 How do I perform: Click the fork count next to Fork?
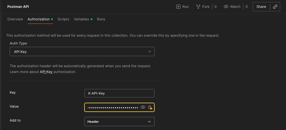pyautogui.click(x=216, y=7)
